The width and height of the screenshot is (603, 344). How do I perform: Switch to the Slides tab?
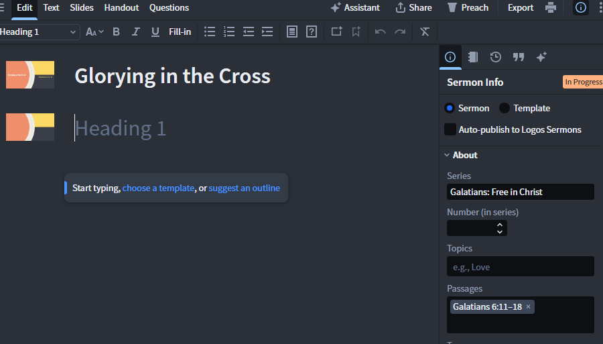(x=82, y=7)
